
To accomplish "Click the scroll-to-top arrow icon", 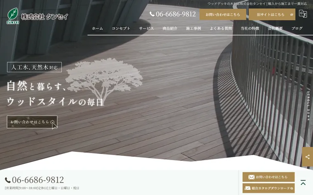I will 303,182.
